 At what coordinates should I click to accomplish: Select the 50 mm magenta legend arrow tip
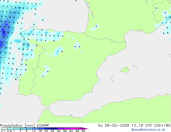(87, 129)
